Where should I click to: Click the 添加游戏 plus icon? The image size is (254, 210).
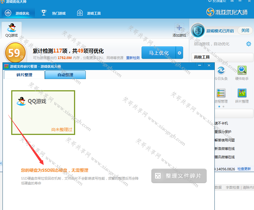pyautogui.click(x=179, y=28)
